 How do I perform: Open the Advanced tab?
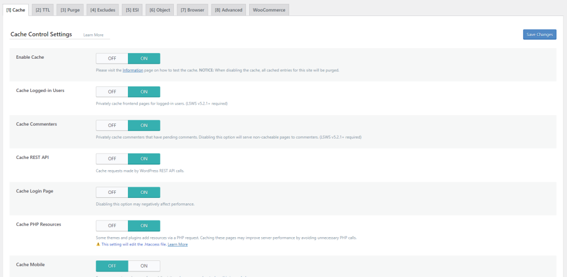228,10
